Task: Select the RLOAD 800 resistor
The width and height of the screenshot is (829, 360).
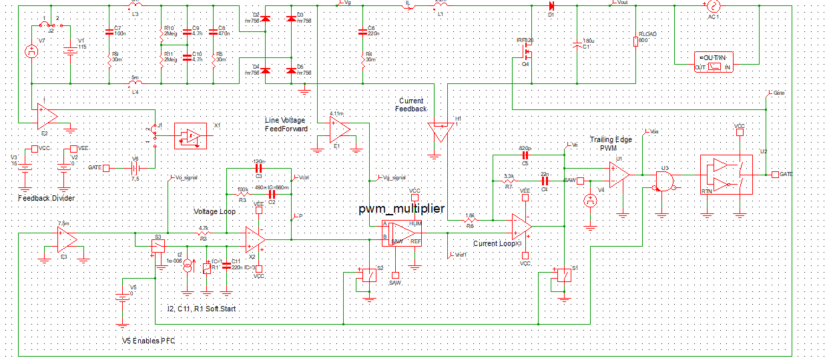Action: tap(635, 42)
